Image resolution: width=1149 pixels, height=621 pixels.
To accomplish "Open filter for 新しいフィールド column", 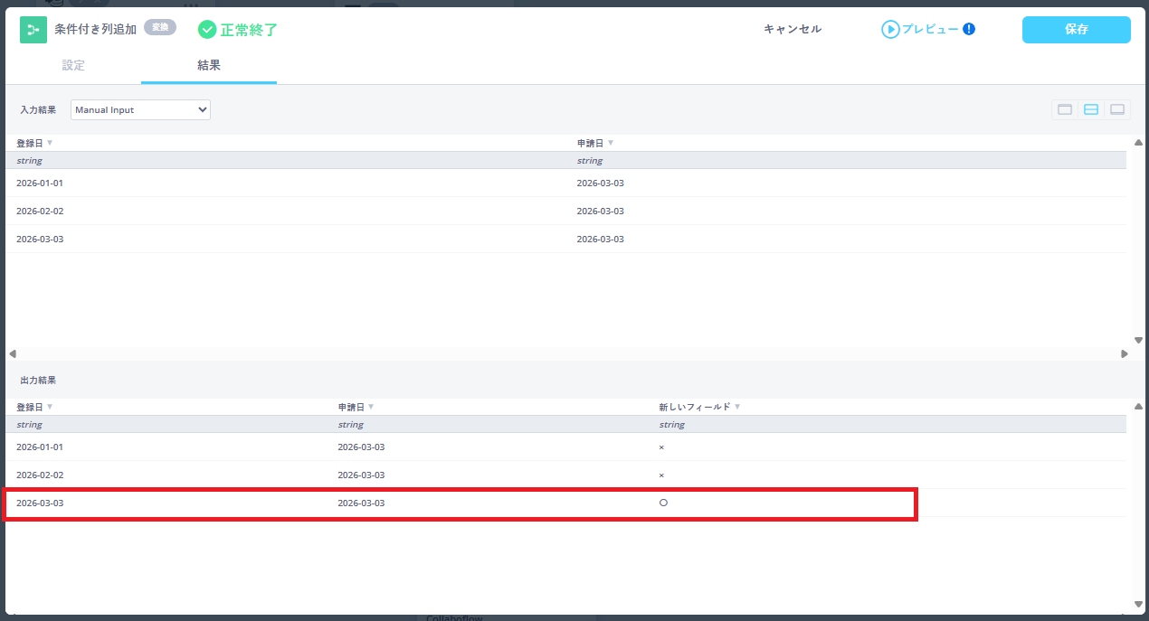I will [737, 407].
